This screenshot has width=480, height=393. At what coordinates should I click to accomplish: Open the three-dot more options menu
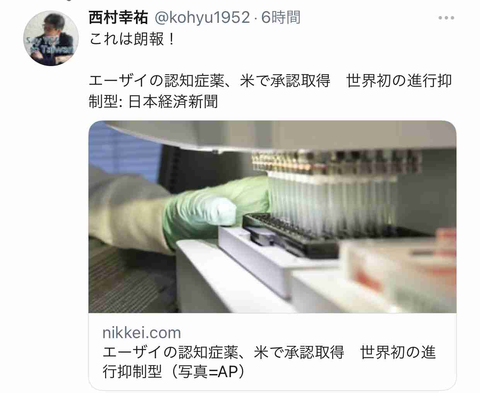click(446, 18)
